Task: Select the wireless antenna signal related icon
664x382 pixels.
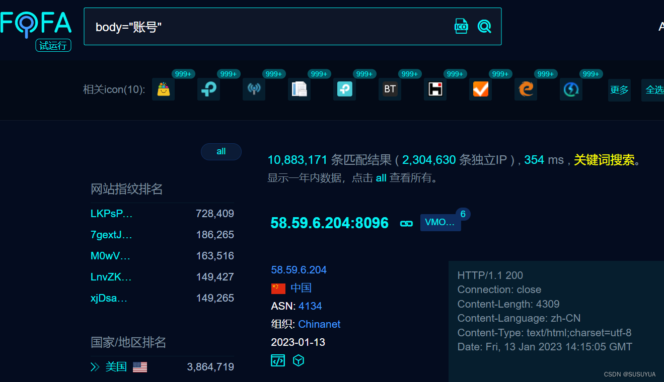Action: (x=254, y=89)
